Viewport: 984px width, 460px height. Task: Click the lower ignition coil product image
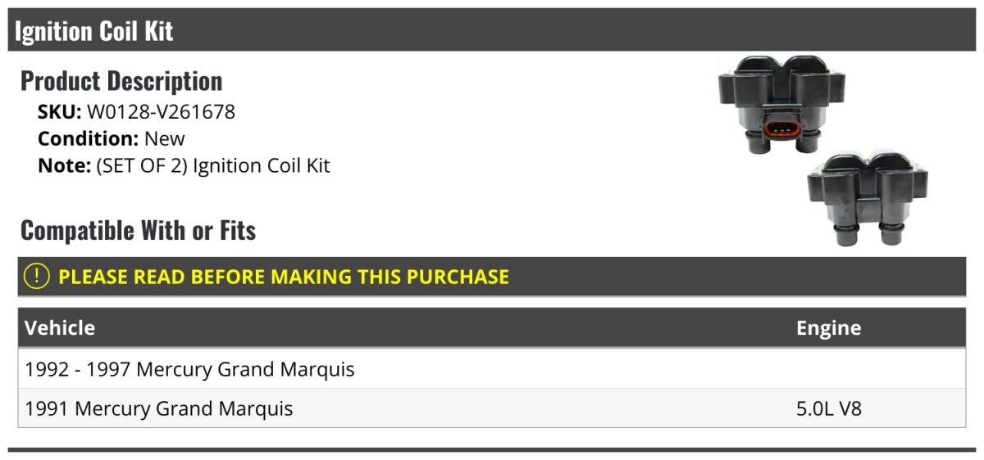(x=867, y=198)
